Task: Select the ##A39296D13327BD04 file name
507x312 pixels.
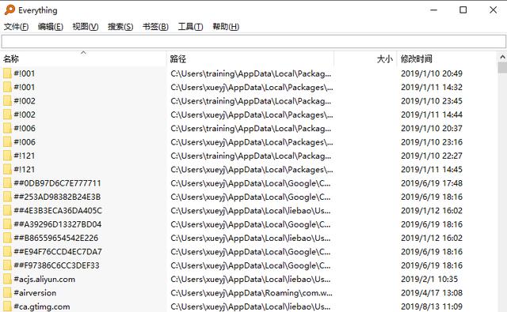Action: click(58, 224)
